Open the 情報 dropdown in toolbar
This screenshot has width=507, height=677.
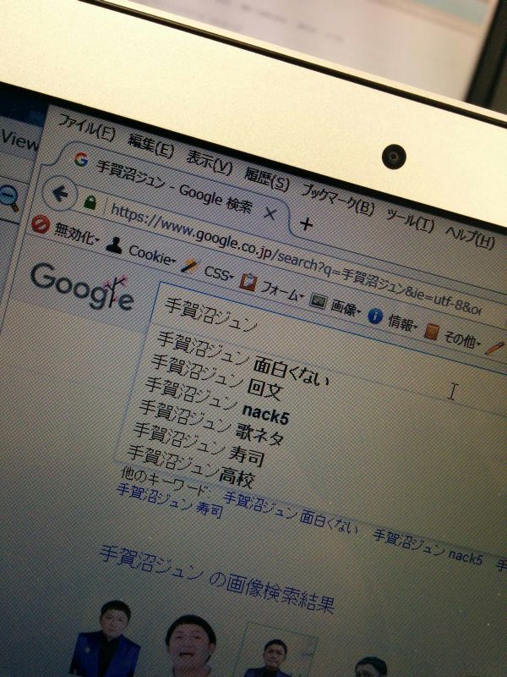(x=402, y=323)
